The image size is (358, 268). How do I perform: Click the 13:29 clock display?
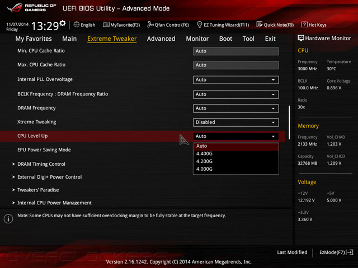click(45, 26)
